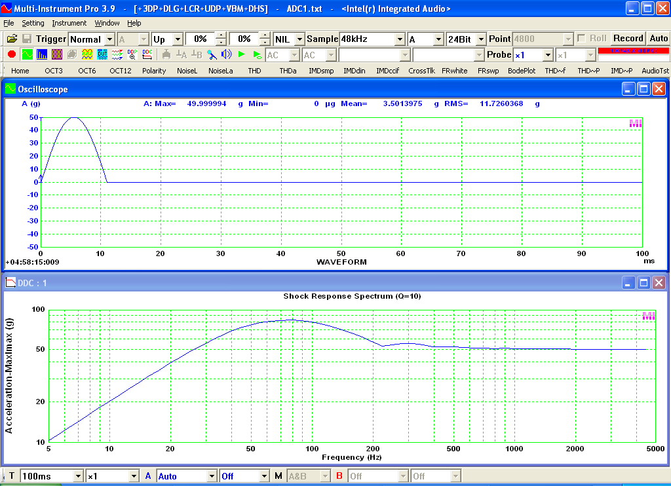Click the Record button

[628, 39]
